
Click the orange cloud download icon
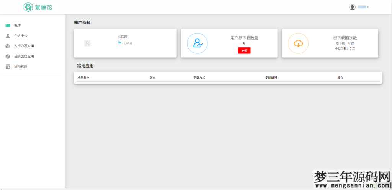coord(298,43)
